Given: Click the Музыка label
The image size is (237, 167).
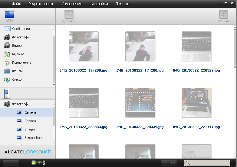Looking at the screenshot, I should [x=18, y=54].
